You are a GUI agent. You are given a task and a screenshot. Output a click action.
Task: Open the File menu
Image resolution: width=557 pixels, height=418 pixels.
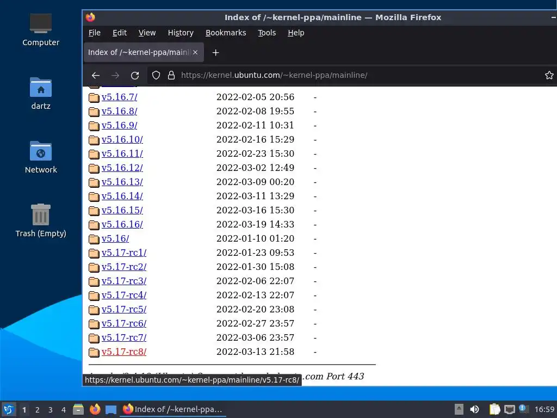pyautogui.click(x=95, y=33)
